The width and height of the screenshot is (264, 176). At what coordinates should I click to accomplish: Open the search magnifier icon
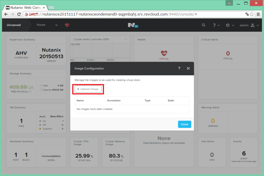(x=204, y=25)
